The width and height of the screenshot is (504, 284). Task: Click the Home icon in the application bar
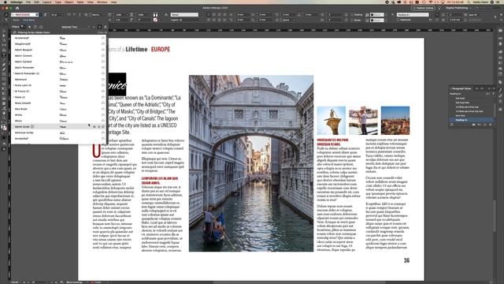(x=17, y=8)
